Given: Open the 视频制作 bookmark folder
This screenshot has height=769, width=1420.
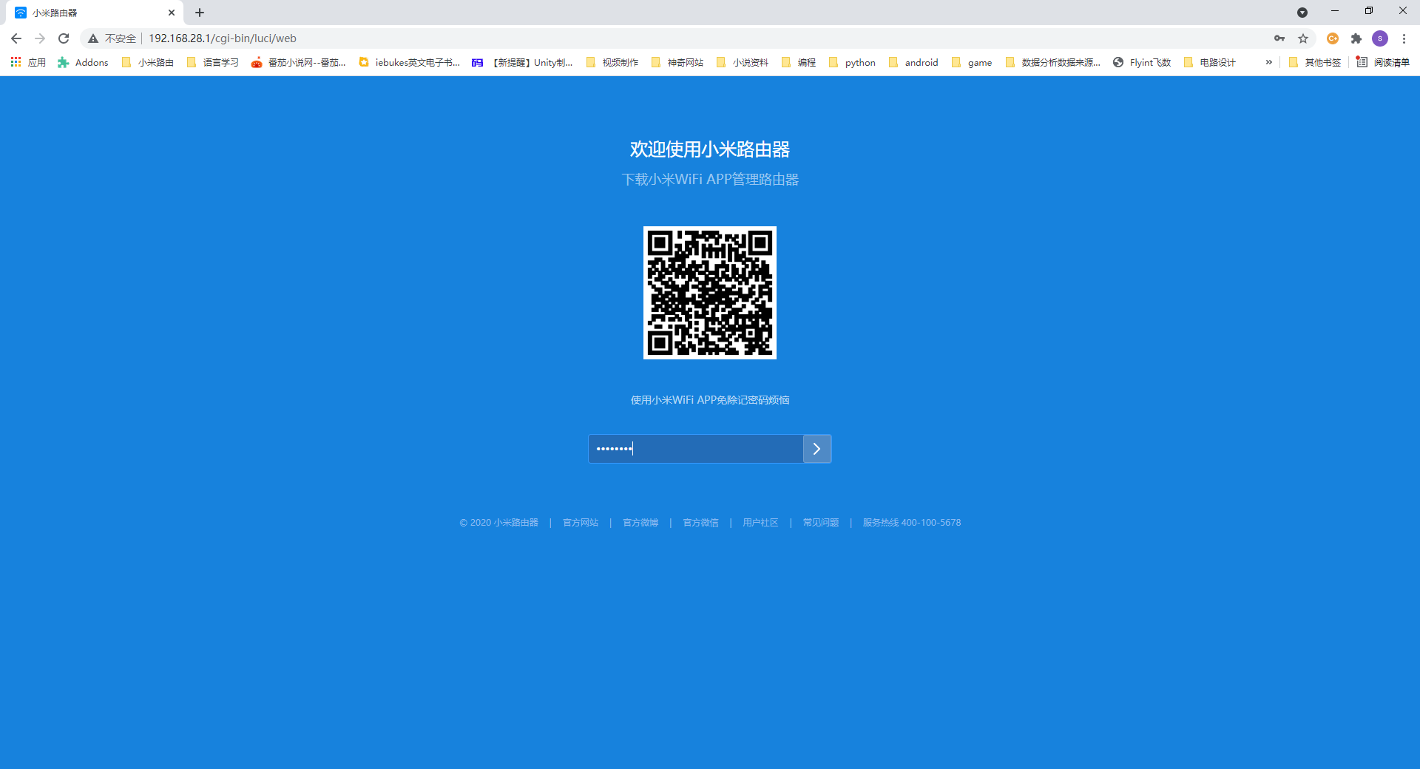Looking at the screenshot, I should point(612,62).
